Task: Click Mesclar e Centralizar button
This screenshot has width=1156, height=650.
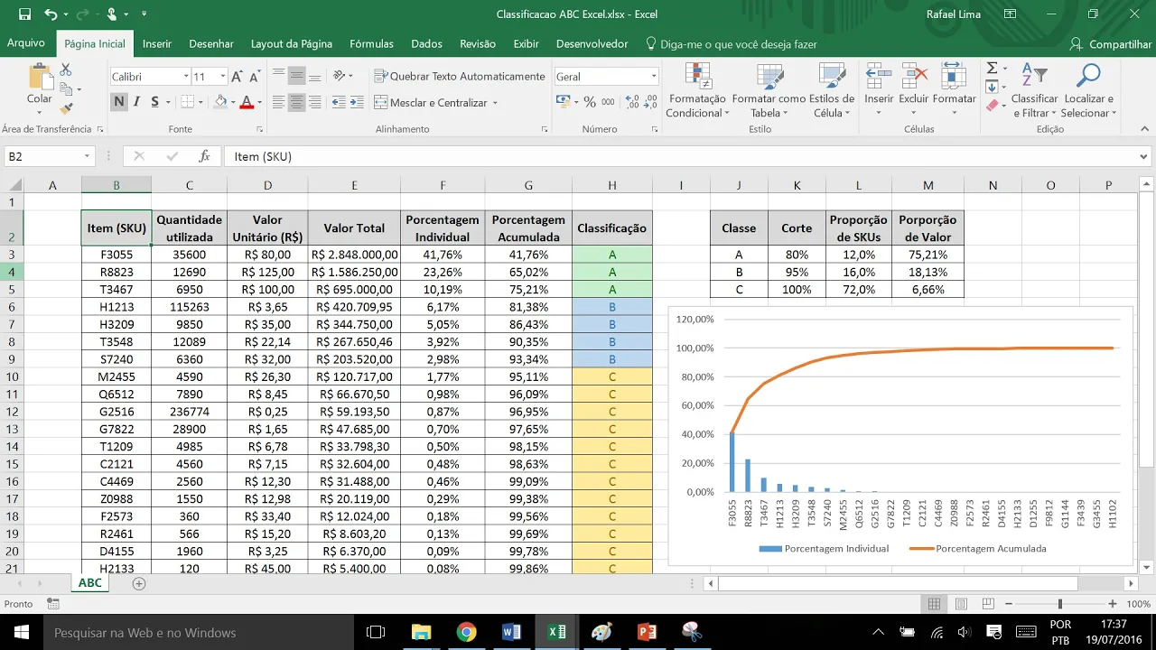Action: click(431, 103)
